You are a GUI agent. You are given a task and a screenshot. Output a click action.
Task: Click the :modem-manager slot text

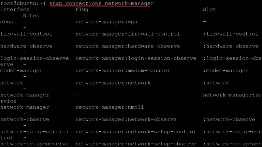click(x=226, y=71)
